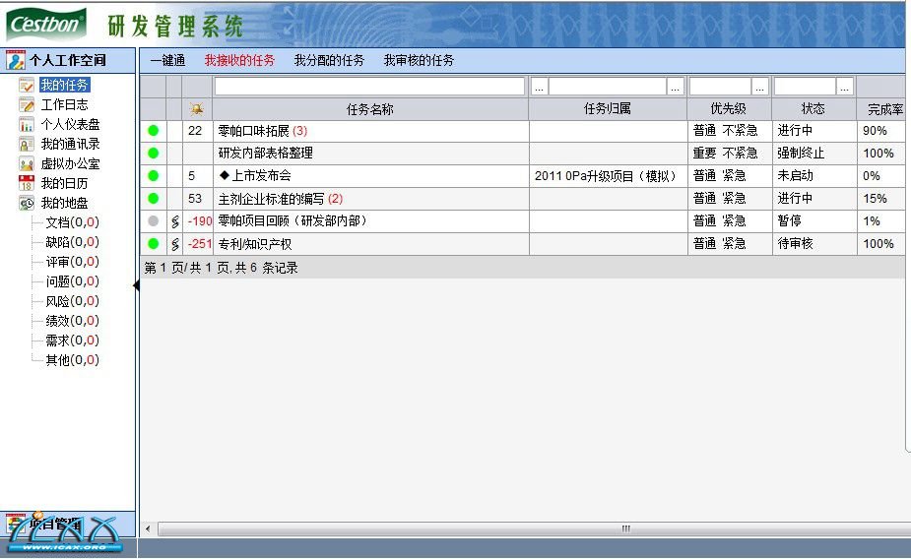Open 个人仪表盘 in sidebar
This screenshot has width=911, height=559.
[x=70, y=124]
